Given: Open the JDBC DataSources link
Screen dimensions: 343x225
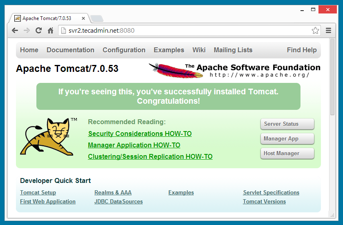Looking at the screenshot, I should [x=119, y=201].
